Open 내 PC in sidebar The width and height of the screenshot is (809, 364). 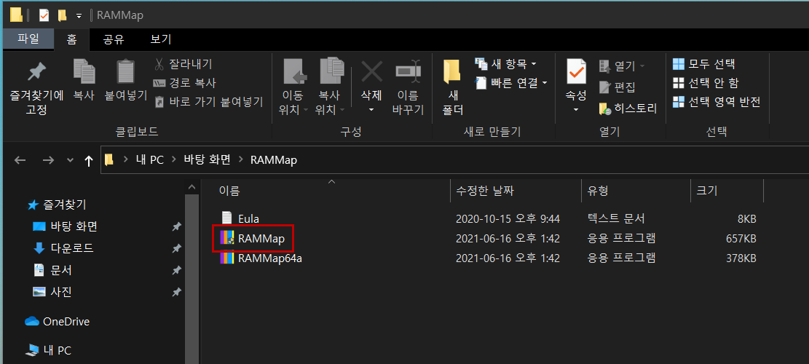click(49, 351)
